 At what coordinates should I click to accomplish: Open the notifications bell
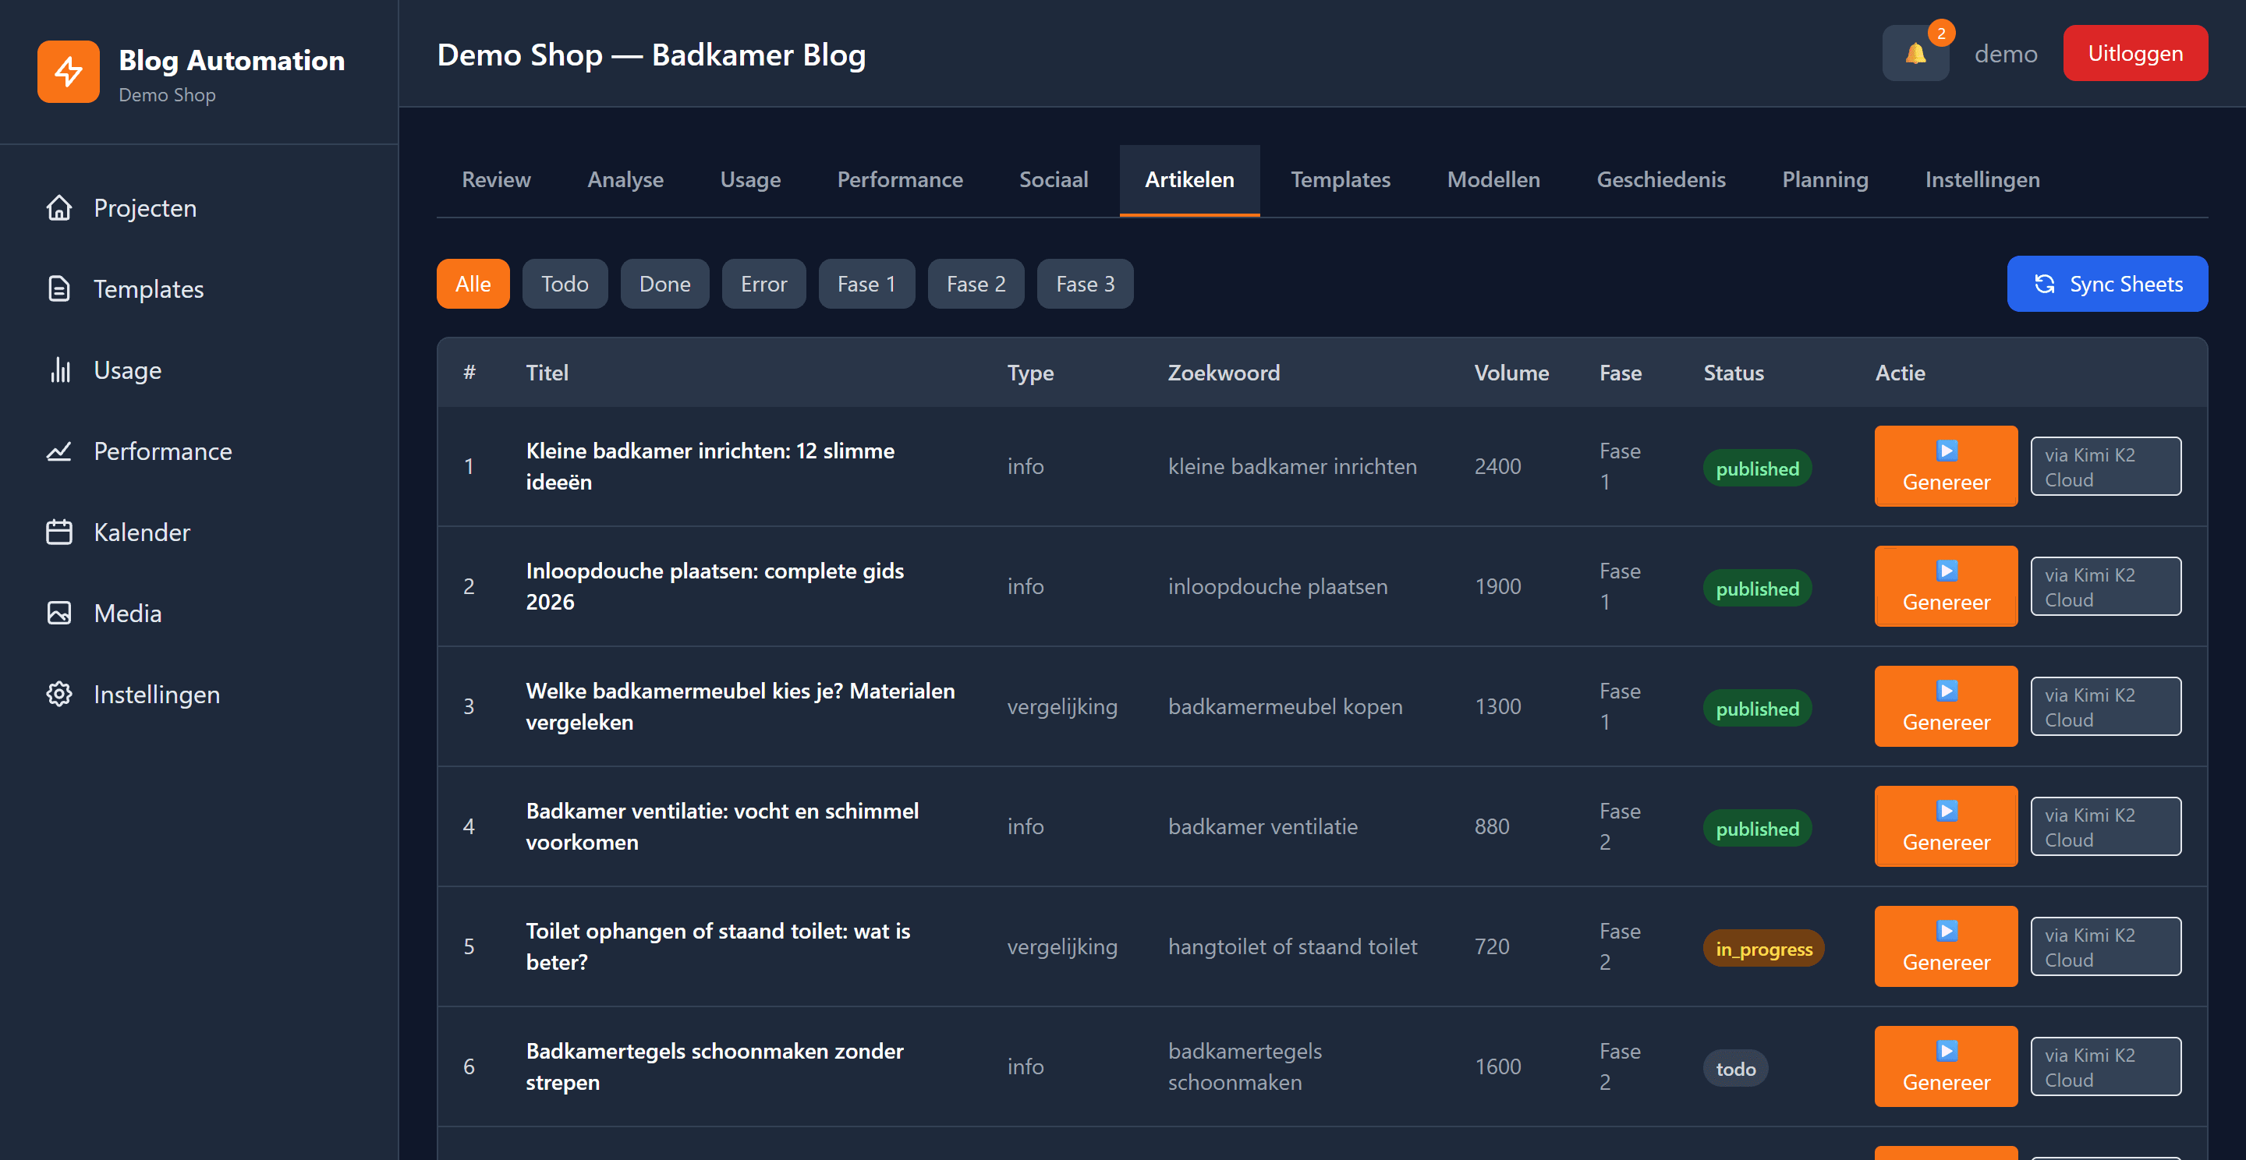tap(1915, 53)
